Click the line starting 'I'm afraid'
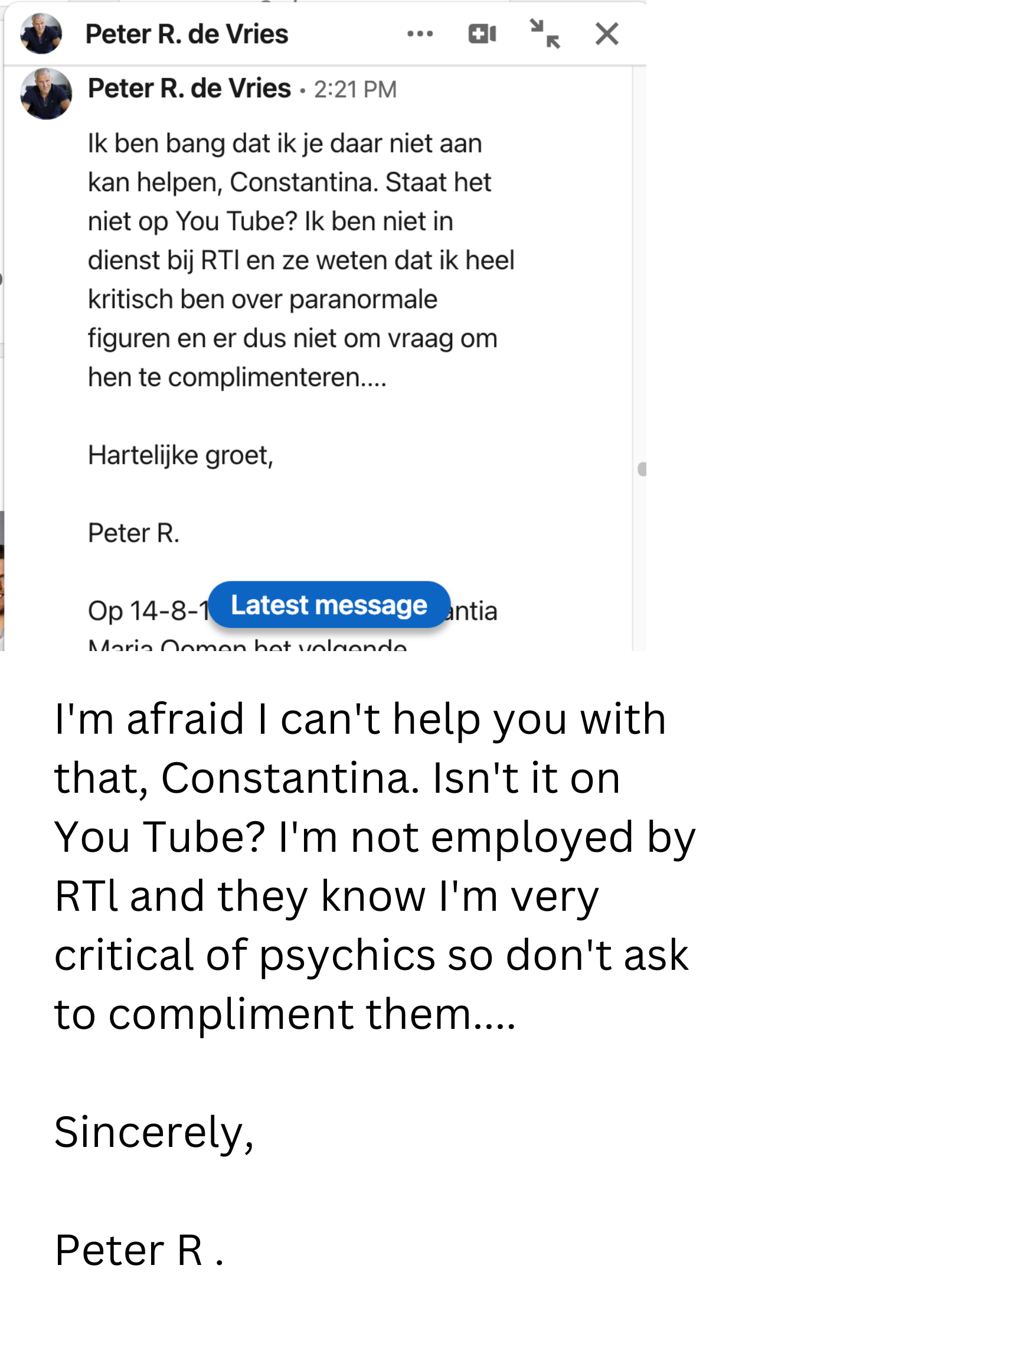Image resolution: width=1020 pixels, height=1360 pixels. click(359, 719)
